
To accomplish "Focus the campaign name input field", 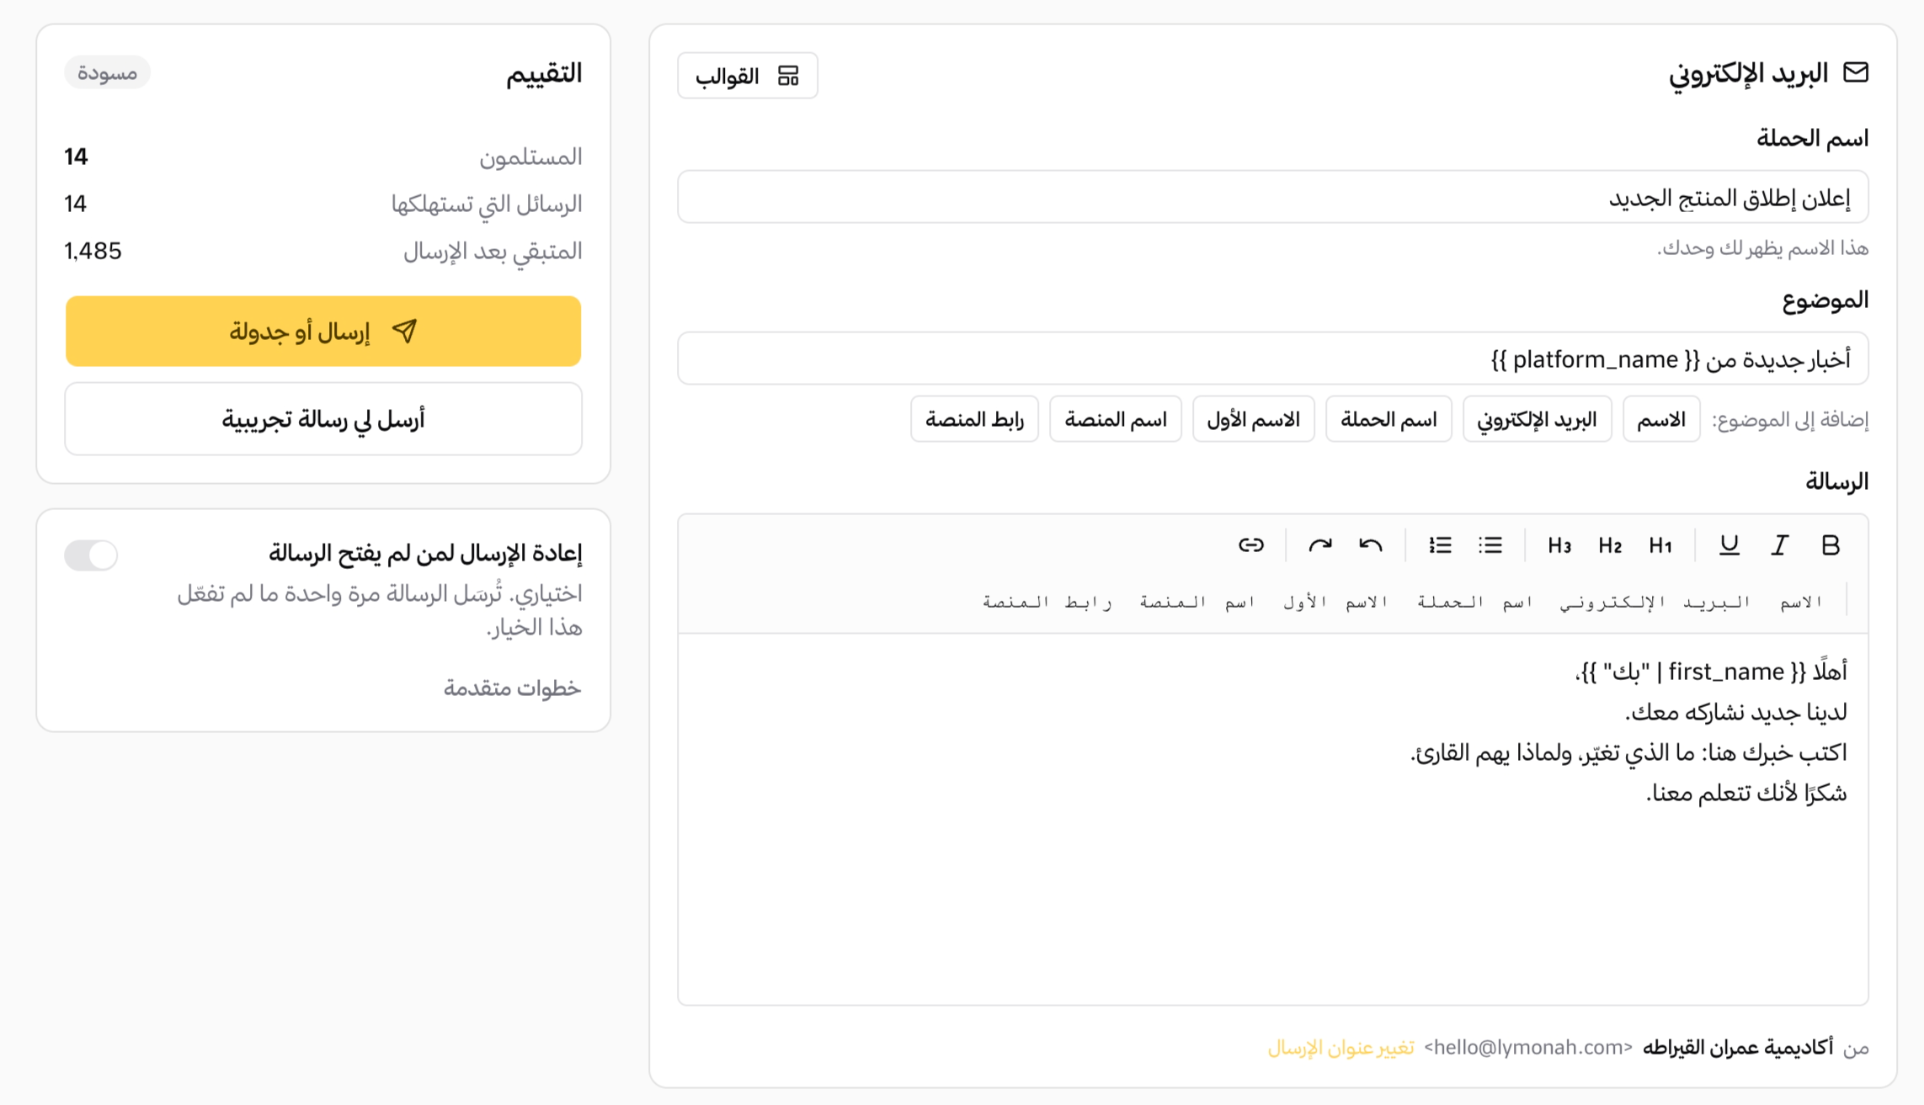I will pos(1273,197).
